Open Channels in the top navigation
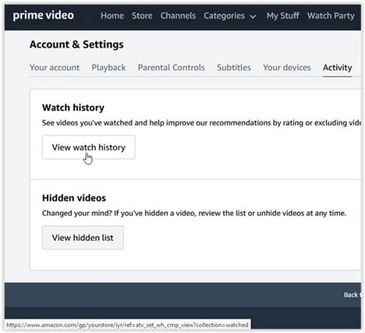365x333 pixels. coord(178,16)
